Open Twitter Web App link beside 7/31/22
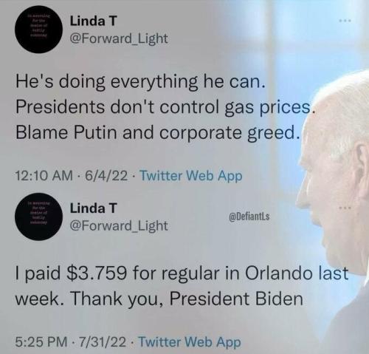The image size is (369, 354). 190,342
